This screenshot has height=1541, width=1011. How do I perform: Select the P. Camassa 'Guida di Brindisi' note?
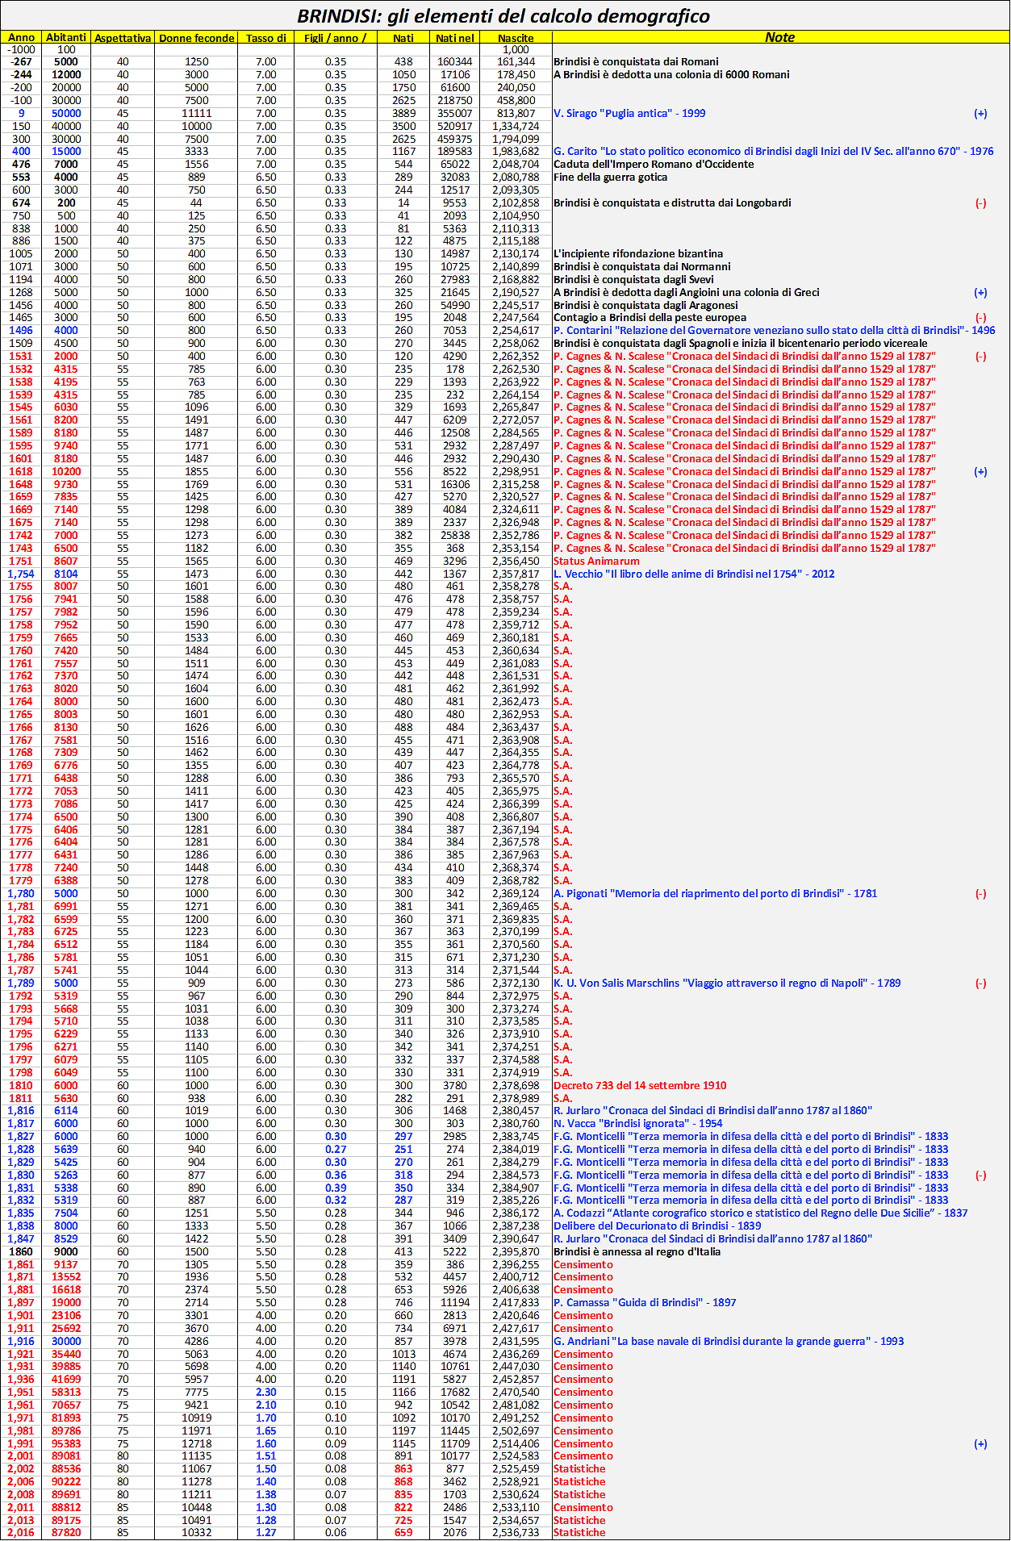click(x=645, y=1302)
